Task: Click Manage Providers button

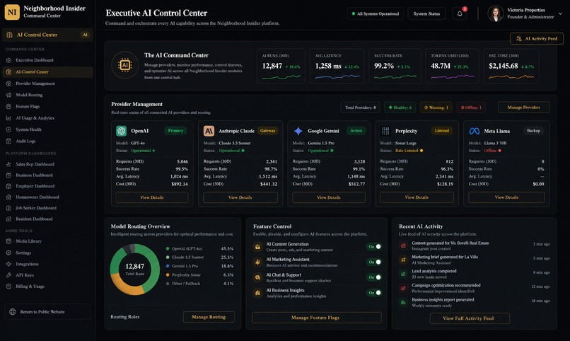Action: click(523, 108)
